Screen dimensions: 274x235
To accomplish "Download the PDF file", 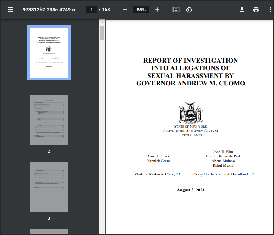I will point(242,10).
